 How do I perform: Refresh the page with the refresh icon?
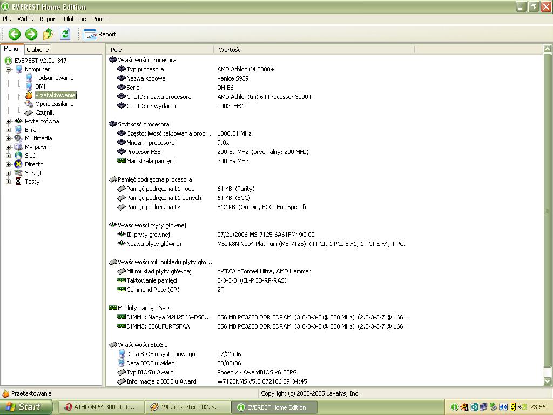click(x=65, y=34)
